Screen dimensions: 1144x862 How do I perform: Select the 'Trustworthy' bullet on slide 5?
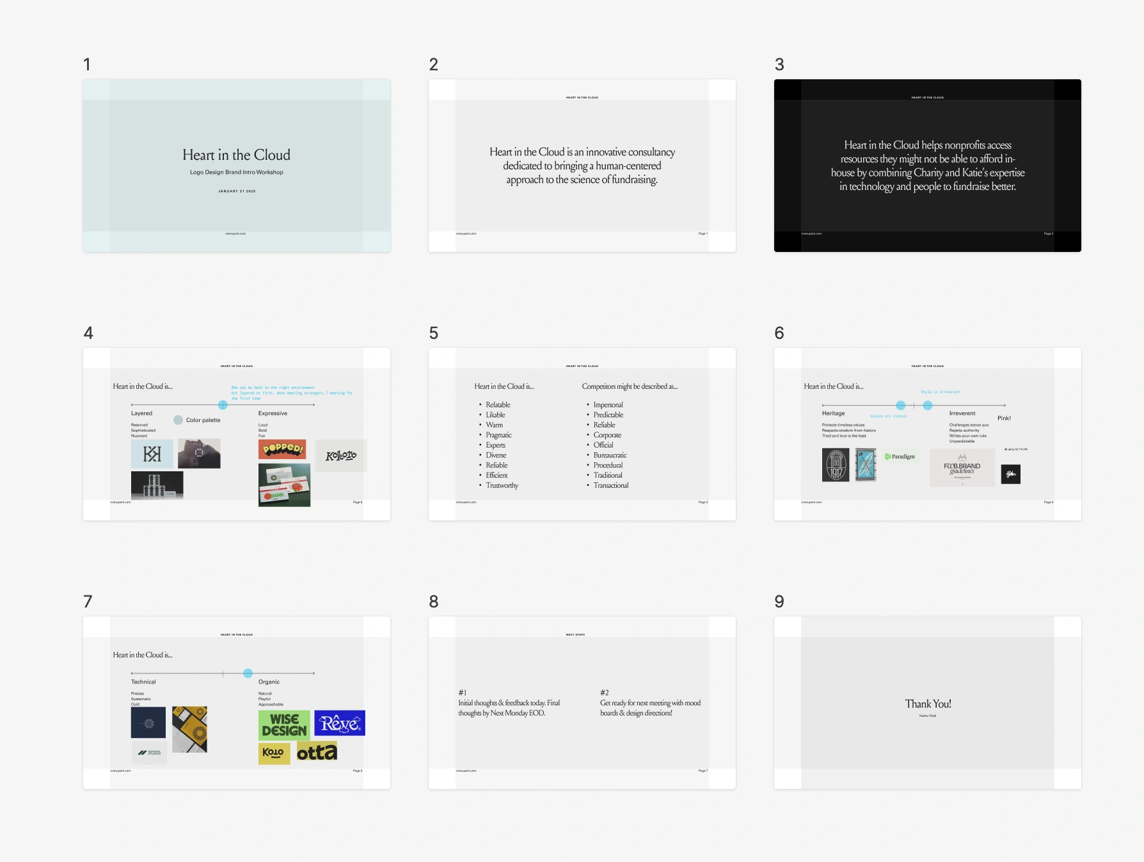[x=502, y=485]
